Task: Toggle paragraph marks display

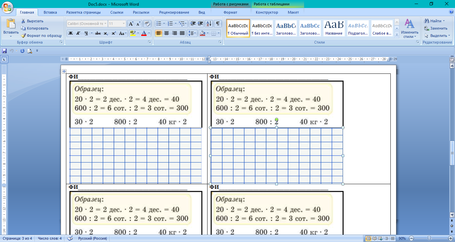Action: pos(218,24)
